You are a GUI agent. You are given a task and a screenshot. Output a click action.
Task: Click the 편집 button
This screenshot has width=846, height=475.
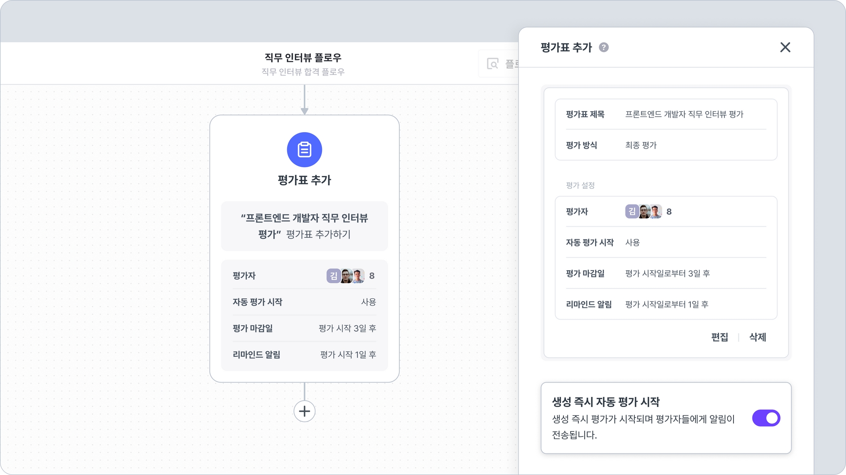tap(720, 337)
